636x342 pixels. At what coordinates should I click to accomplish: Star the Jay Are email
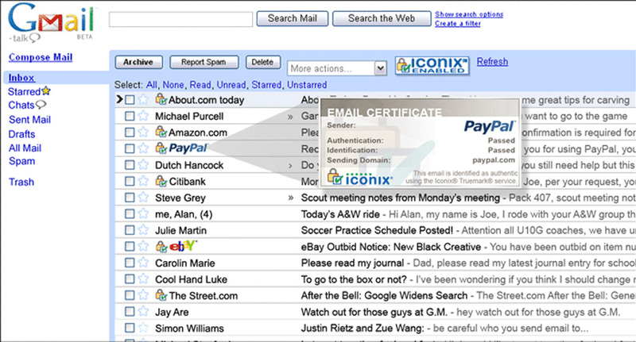coord(143,312)
